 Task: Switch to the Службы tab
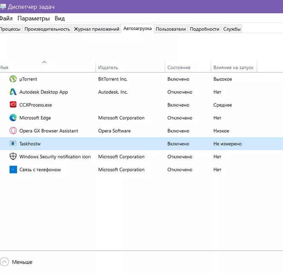click(x=232, y=29)
